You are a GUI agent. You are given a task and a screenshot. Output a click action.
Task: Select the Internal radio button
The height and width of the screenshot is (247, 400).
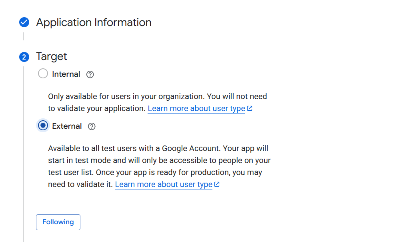pos(43,74)
